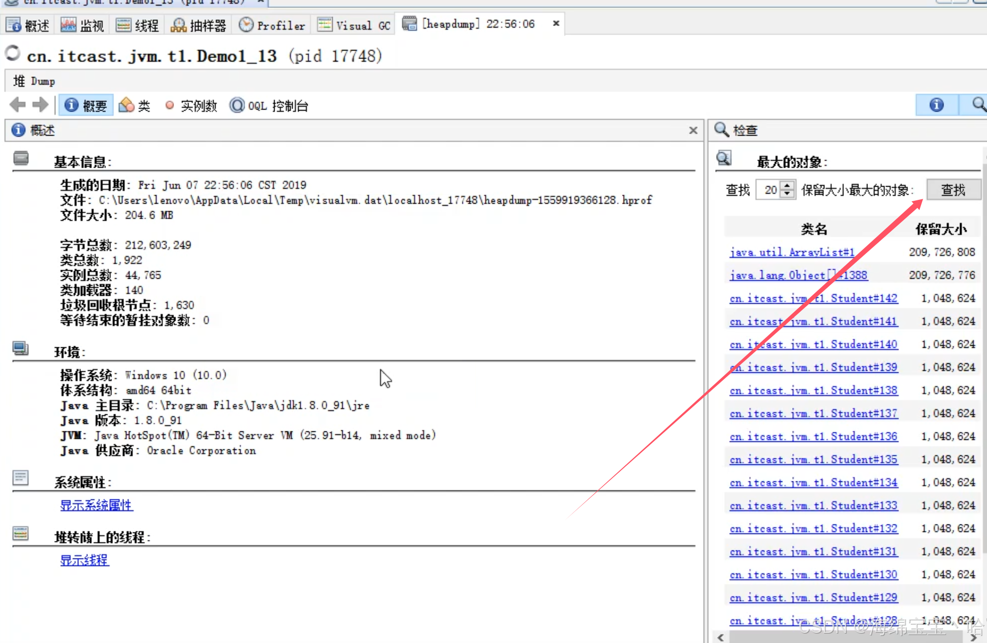Switch to the 监视 (Monitor) tab
987x643 pixels.
83,25
